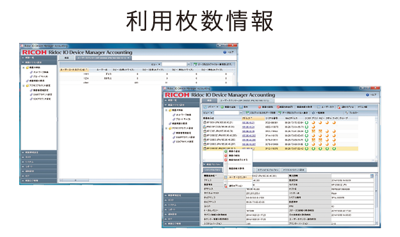400x237 pixels.
Task: Select 機器 tab in the back window
Action: pos(66,58)
